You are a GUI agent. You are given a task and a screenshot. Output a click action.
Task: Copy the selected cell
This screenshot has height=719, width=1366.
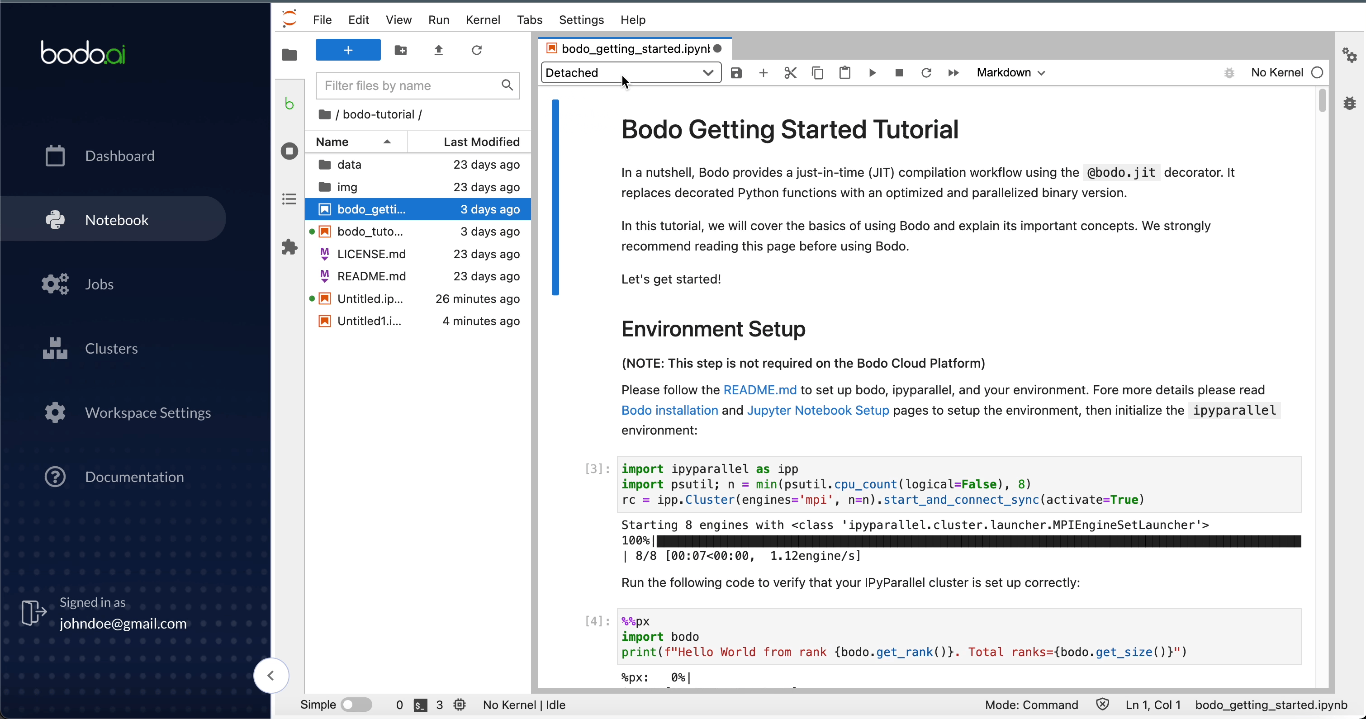[x=818, y=73]
